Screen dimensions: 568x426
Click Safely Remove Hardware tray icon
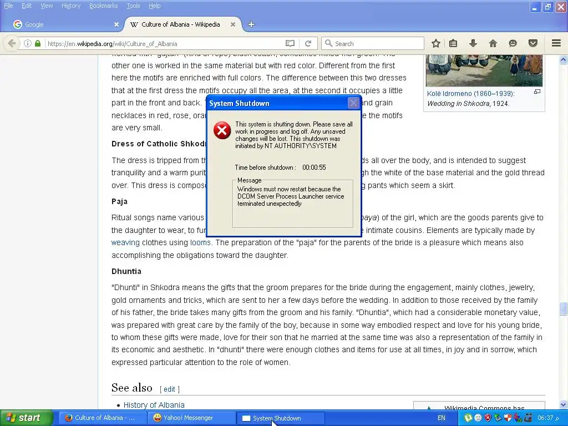(x=498, y=418)
